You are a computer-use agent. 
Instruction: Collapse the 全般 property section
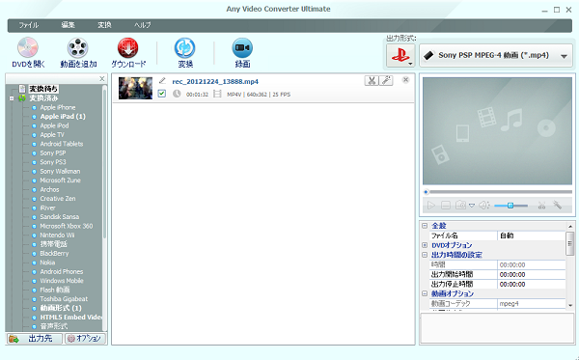[x=425, y=226]
